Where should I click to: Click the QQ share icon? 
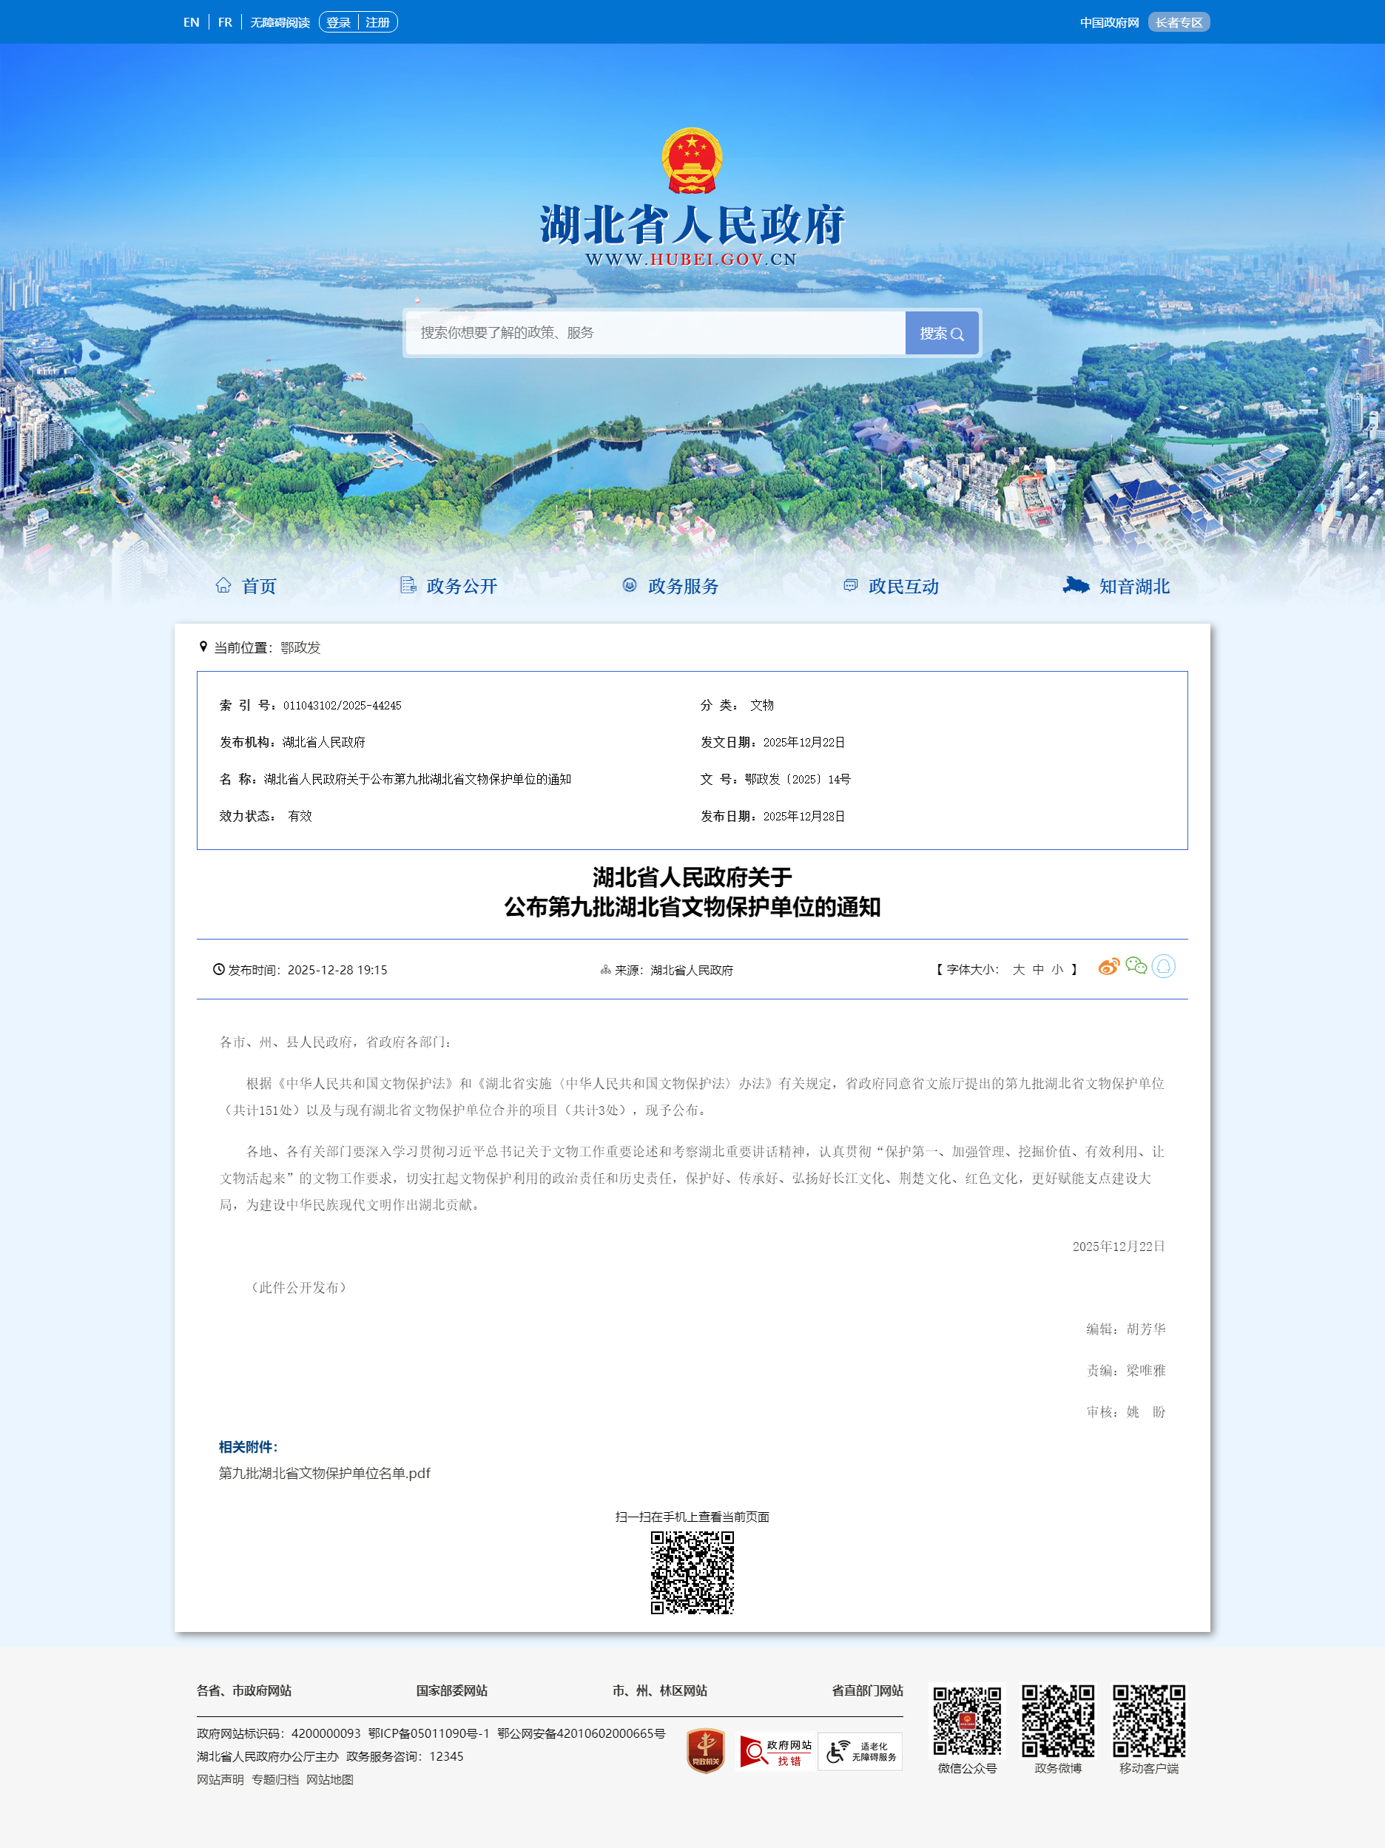tap(1164, 967)
